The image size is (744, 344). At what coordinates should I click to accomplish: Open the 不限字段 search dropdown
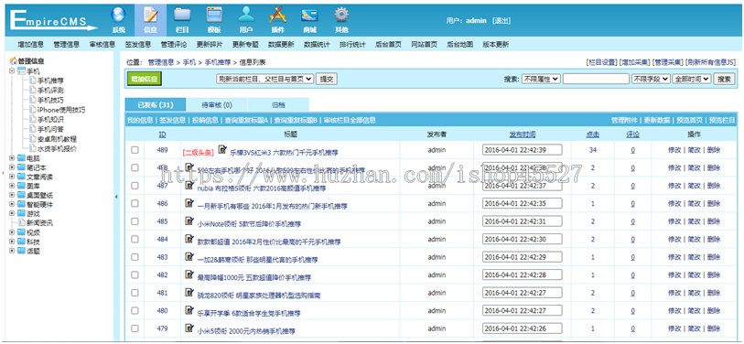pyautogui.click(x=651, y=79)
